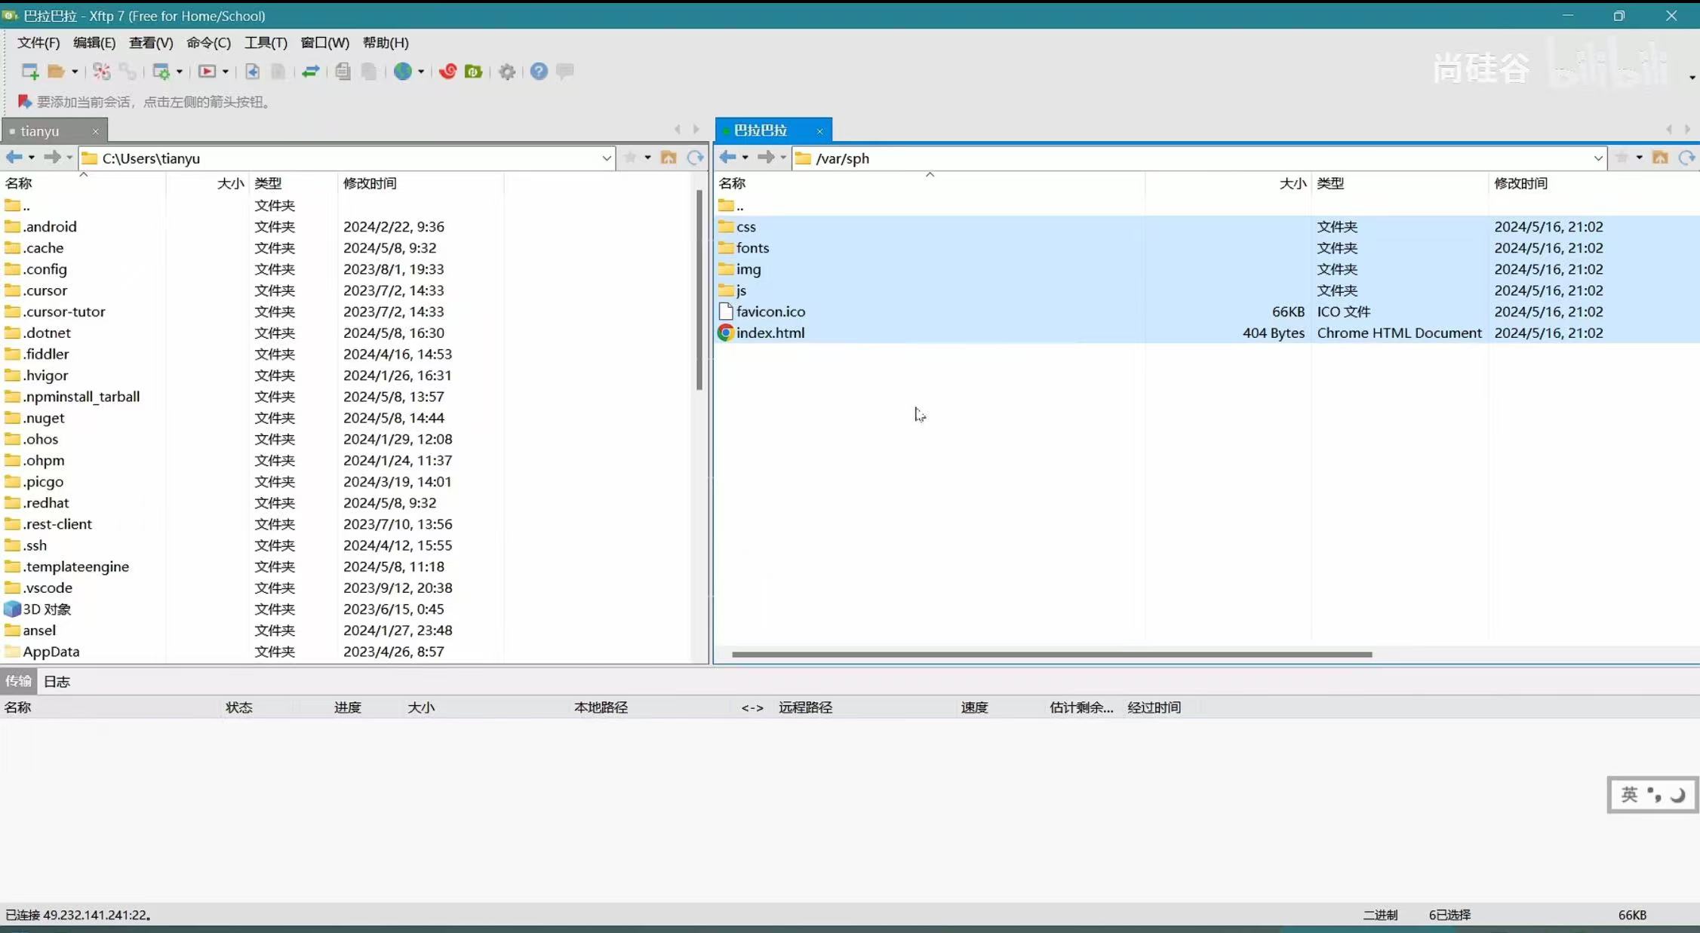Switch to the 日志 log tab

point(57,682)
